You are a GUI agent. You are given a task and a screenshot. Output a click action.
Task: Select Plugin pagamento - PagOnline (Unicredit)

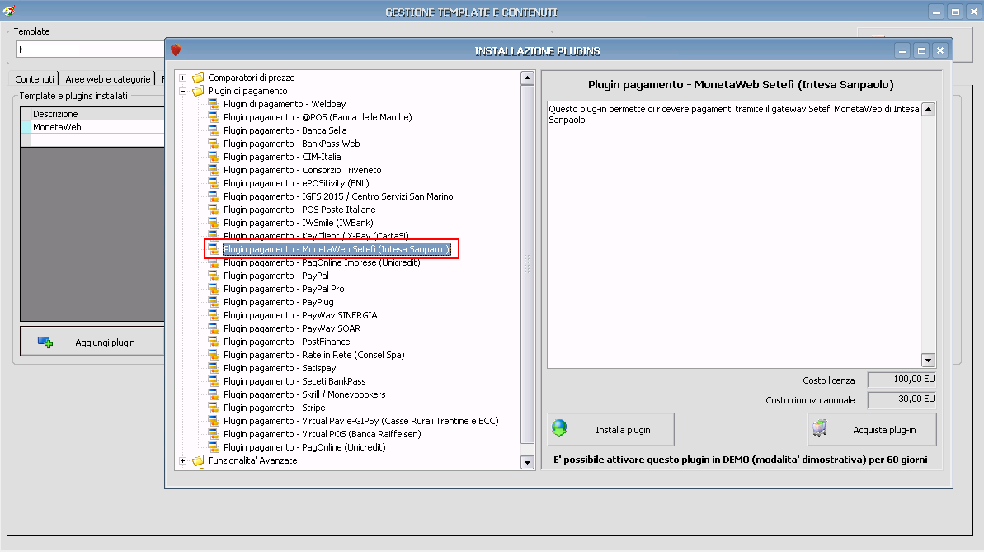click(x=304, y=447)
